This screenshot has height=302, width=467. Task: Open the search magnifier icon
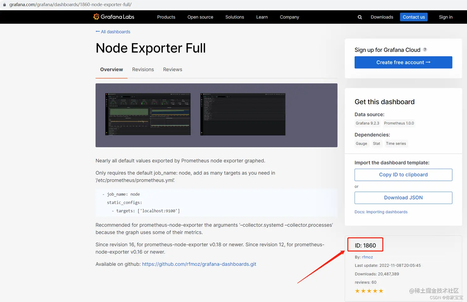pyautogui.click(x=360, y=17)
